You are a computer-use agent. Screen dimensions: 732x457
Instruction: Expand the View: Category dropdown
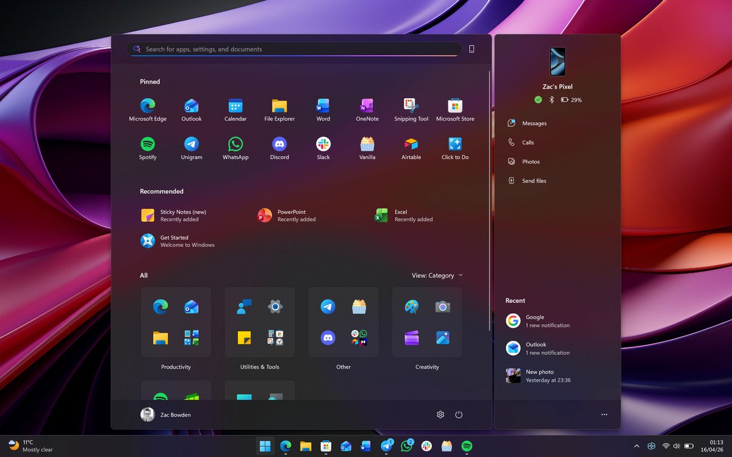(437, 275)
